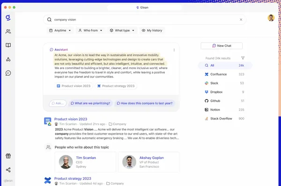Click the company vision search field

click(144, 20)
